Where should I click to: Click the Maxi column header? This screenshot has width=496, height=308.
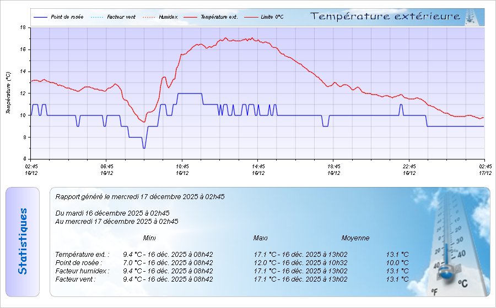[261, 238]
